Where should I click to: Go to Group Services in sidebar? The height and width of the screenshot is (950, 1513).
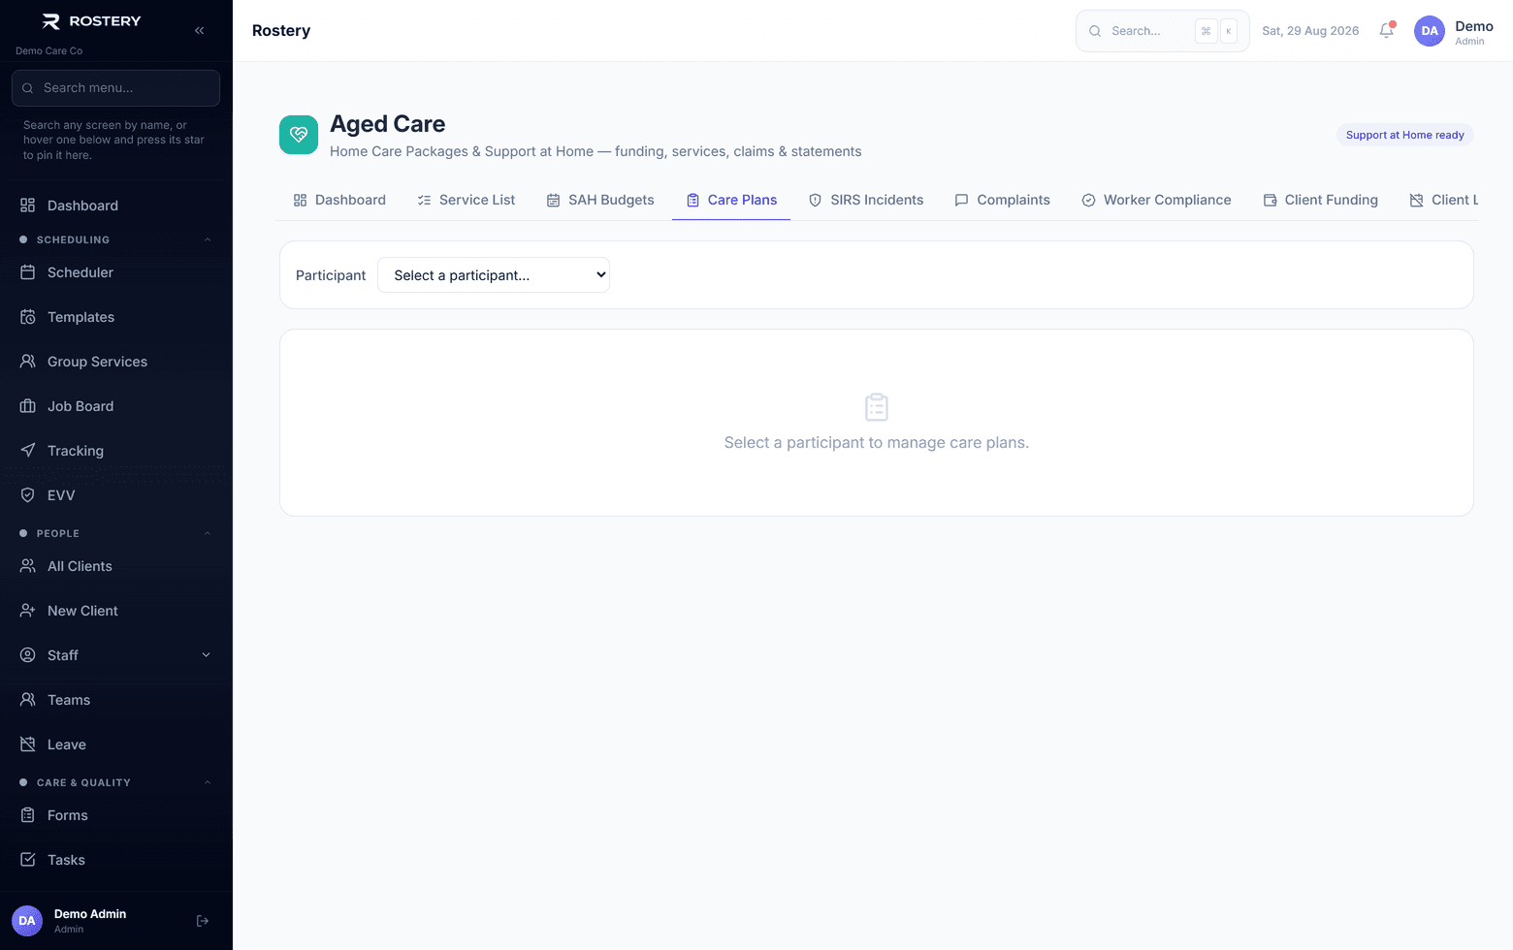click(116, 362)
